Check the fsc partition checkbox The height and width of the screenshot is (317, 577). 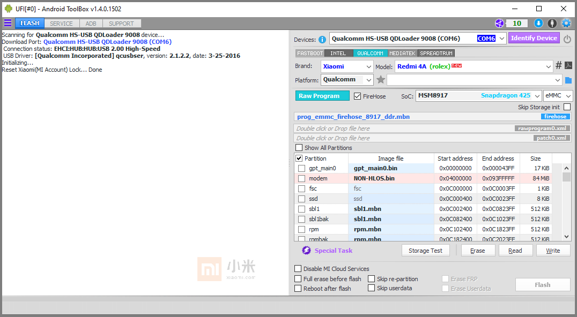click(x=302, y=188)
